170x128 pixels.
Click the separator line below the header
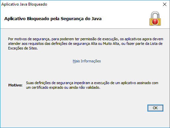click(x=85, y=29)
